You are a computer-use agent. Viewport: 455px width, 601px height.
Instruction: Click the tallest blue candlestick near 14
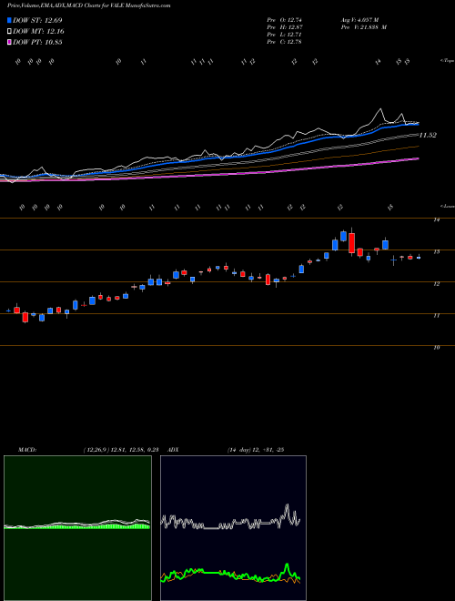pos(344,236)
